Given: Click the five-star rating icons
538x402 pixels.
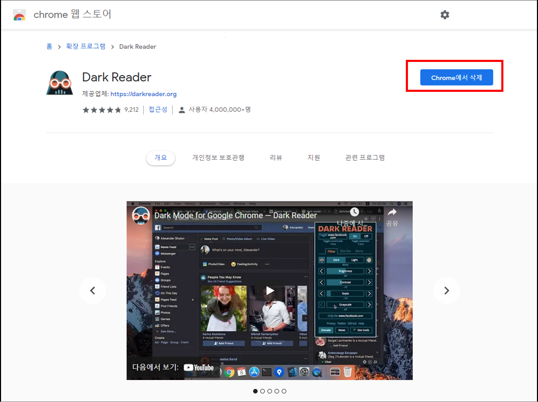Looking at the screenshot, I should pyautogui.click(x=102, y=110).
